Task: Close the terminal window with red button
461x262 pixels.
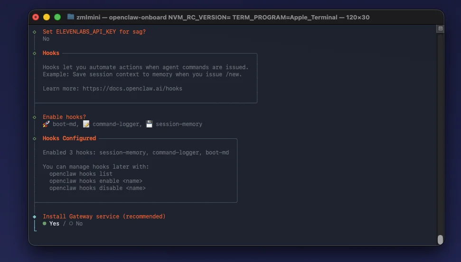Action: (36, 17)
